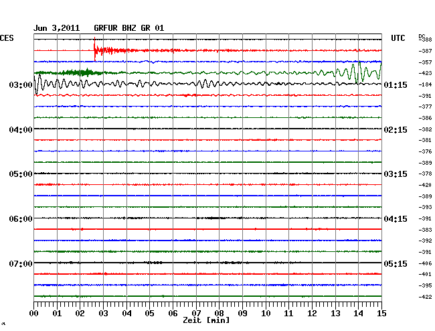Viewport: 435px width, 331px height.
Task: Click the first big black oscillation at 03:00 trace
Action: coord(38,84)
